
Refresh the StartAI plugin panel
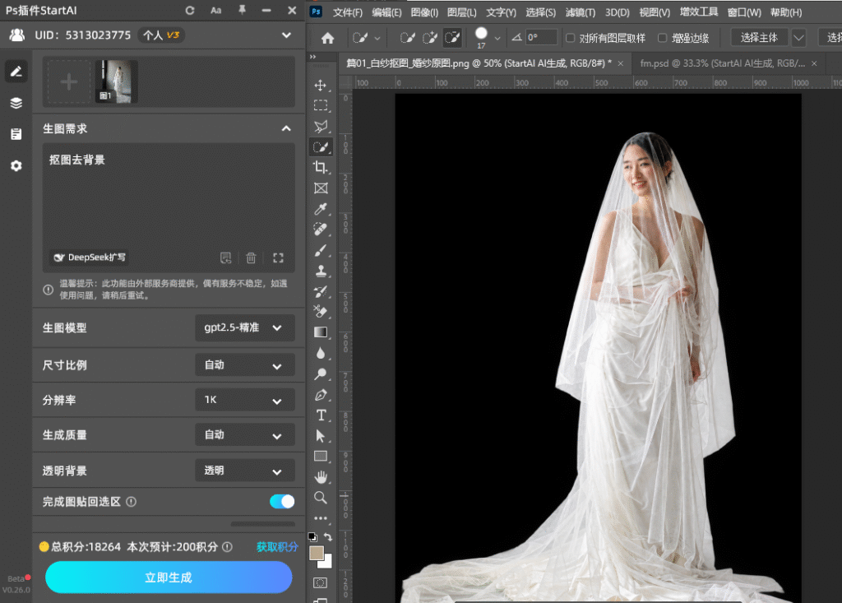click(x=190, y=10)
